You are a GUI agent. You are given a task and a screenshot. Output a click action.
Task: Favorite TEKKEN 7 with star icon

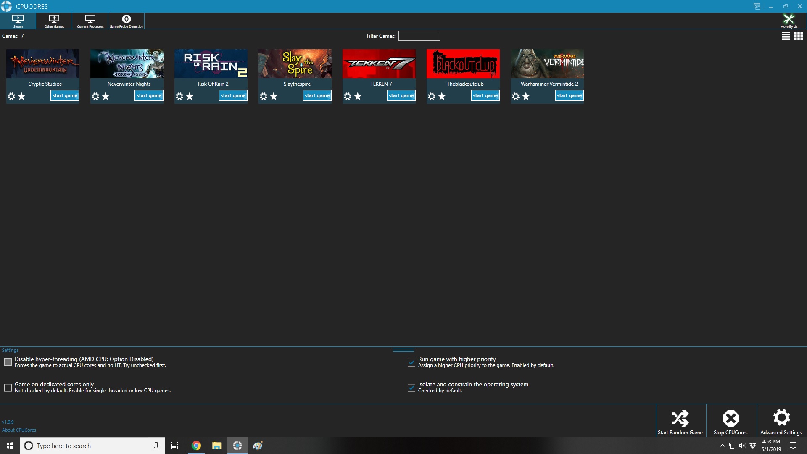(x=358, y=96)
